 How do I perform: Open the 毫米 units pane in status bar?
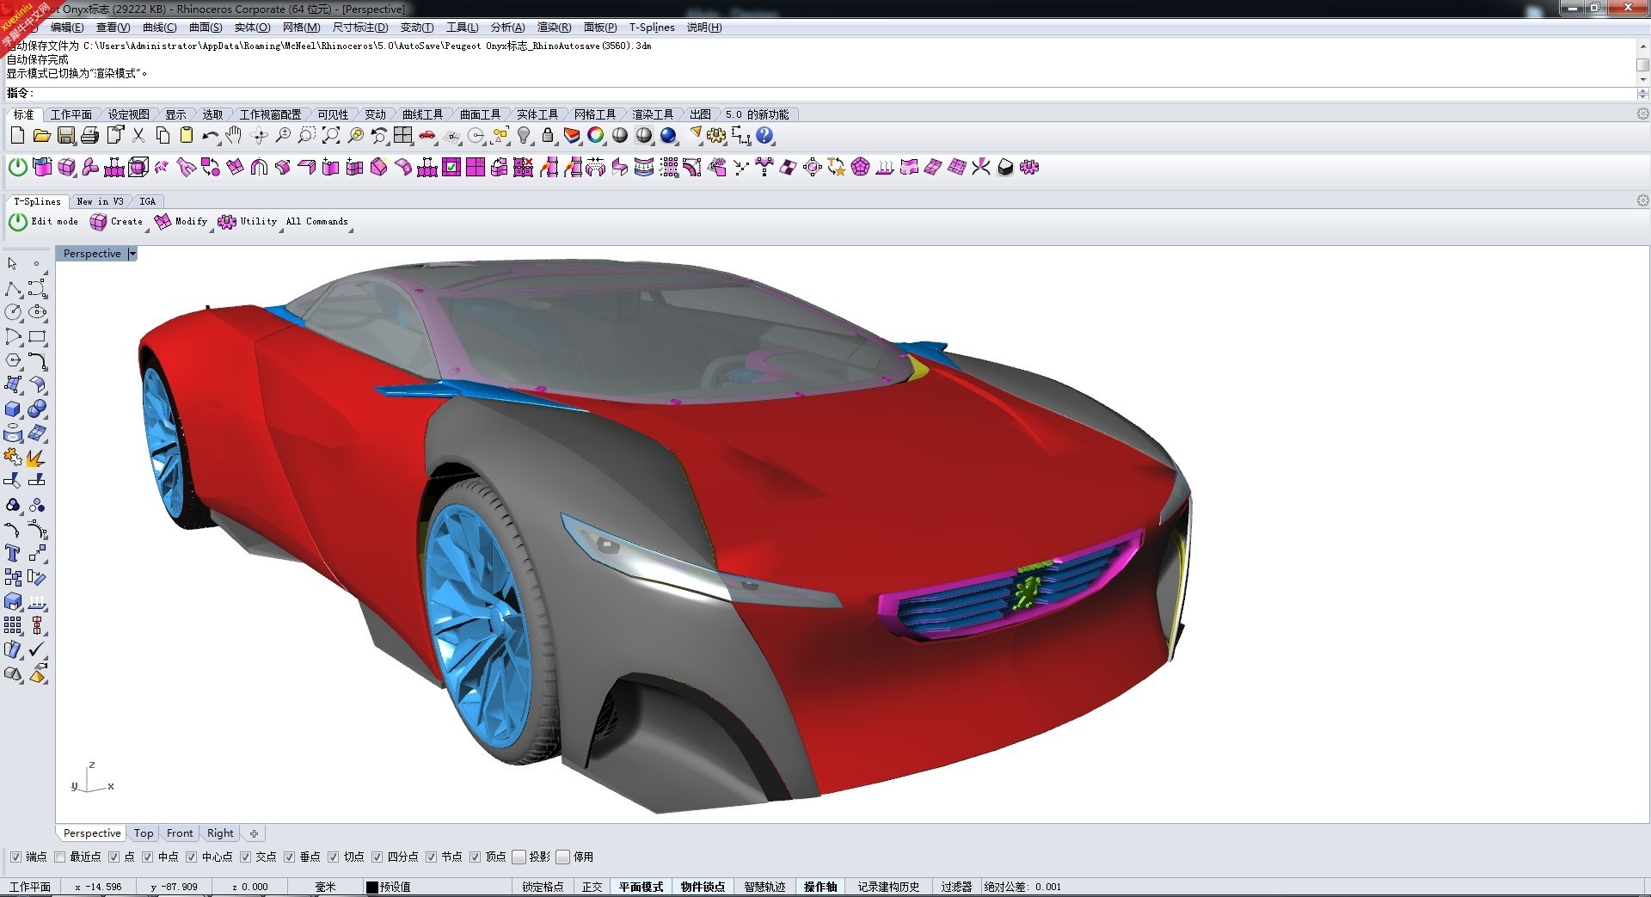tap(325, 887)
